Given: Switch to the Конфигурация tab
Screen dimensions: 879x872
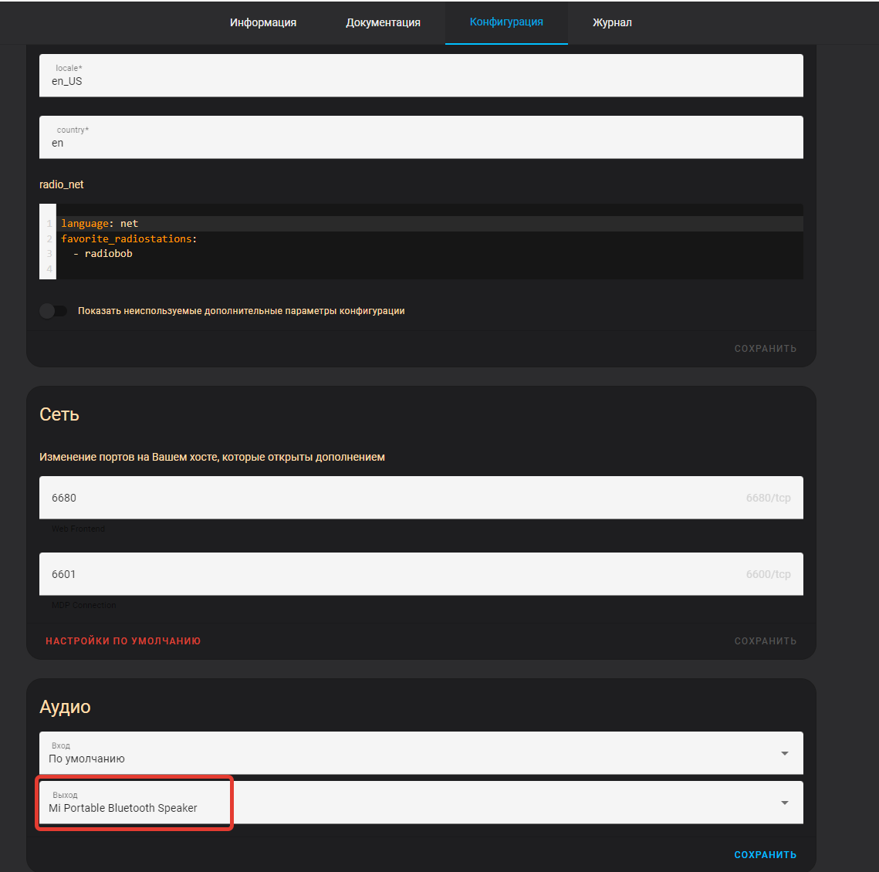Looking at the screenshot, I should (506, 22).
